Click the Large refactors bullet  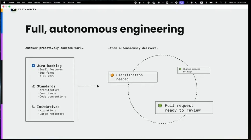click(52, 114)
